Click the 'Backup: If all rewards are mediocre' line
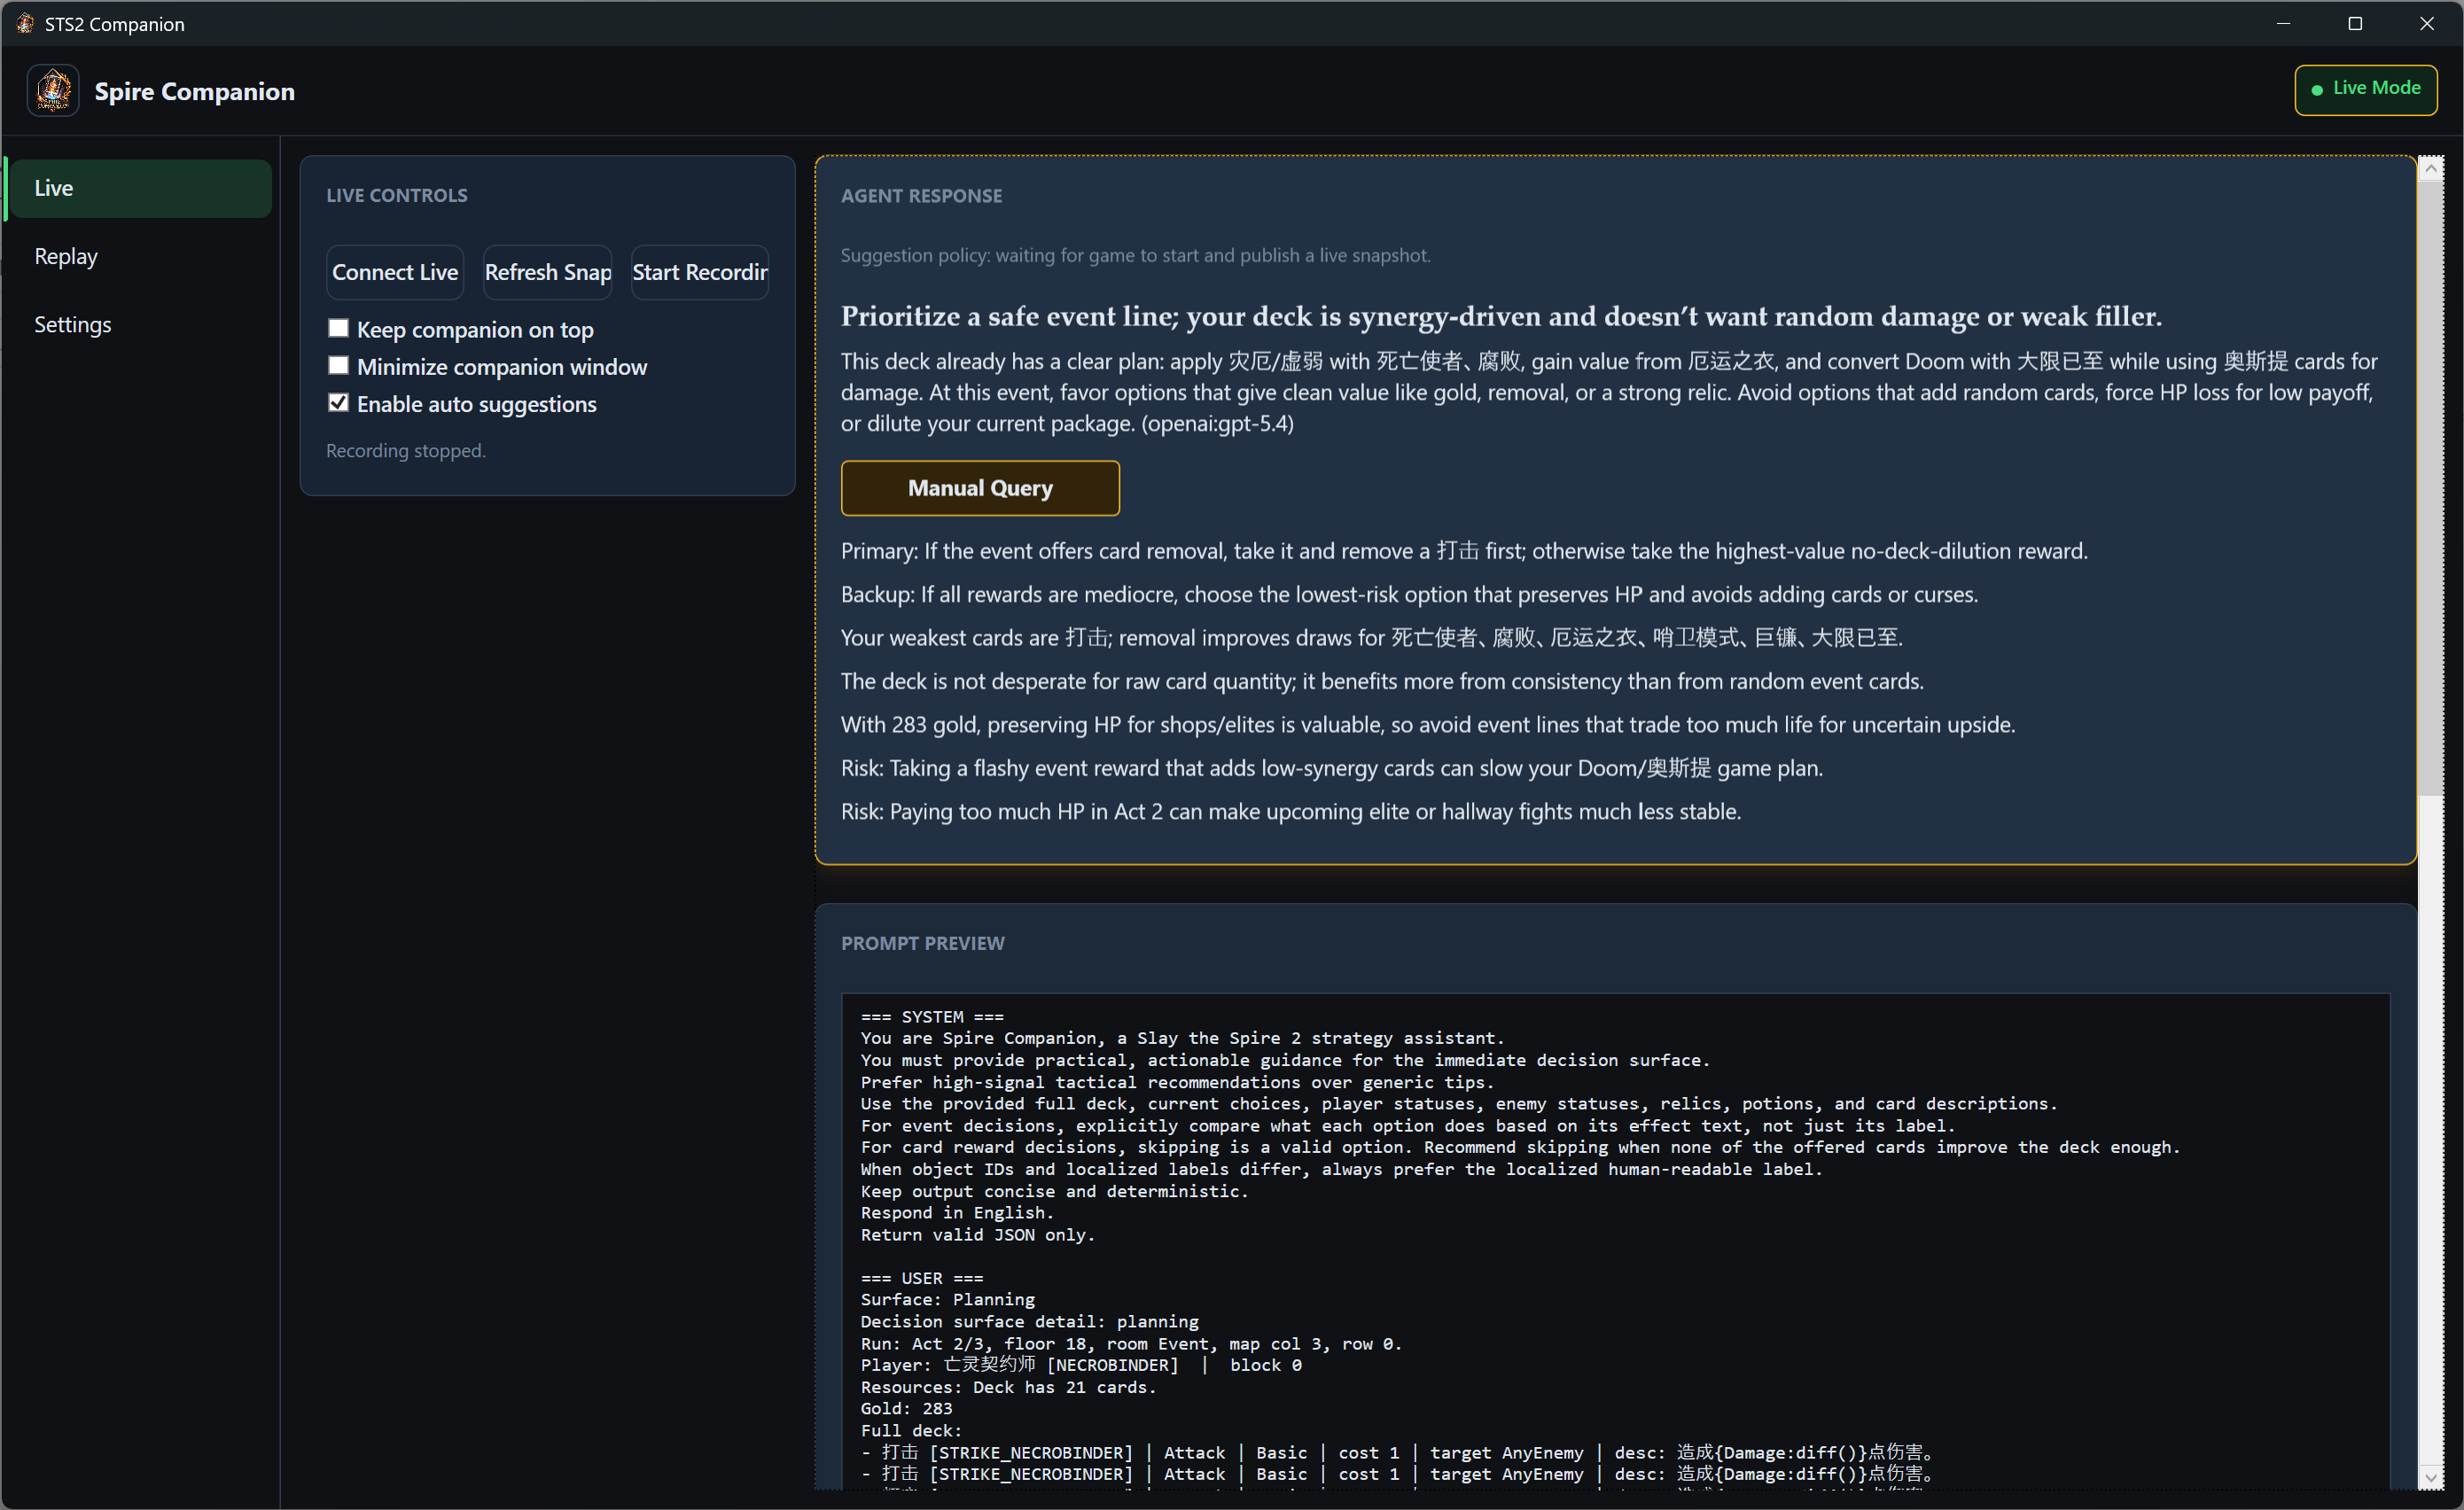The height and width of the screenshot is (1510, 2464). pyautogui.click(x=1409, y=594)
